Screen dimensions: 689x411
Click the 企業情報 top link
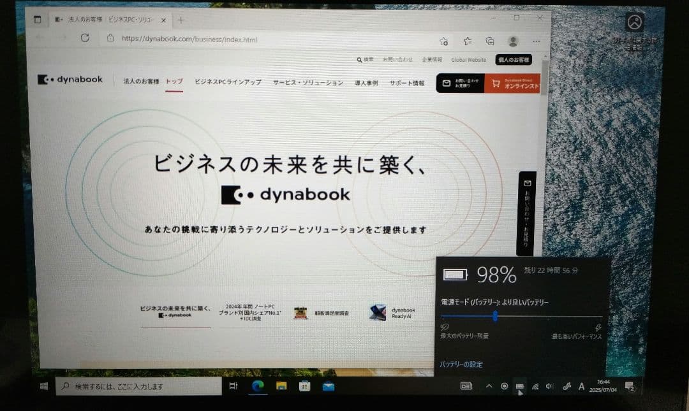[432, 60]
